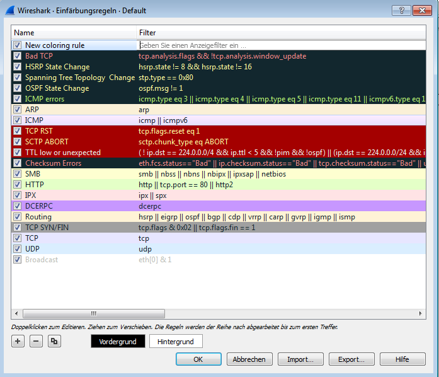Screen dimensions: 439x377
Task: Click the Filter column header
Action: coord(281,33)
